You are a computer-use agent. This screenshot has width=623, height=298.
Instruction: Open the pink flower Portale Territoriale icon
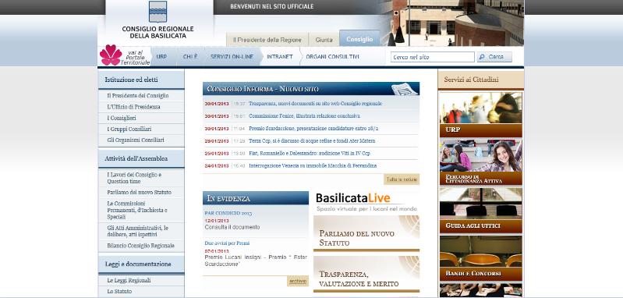[111, 55]
